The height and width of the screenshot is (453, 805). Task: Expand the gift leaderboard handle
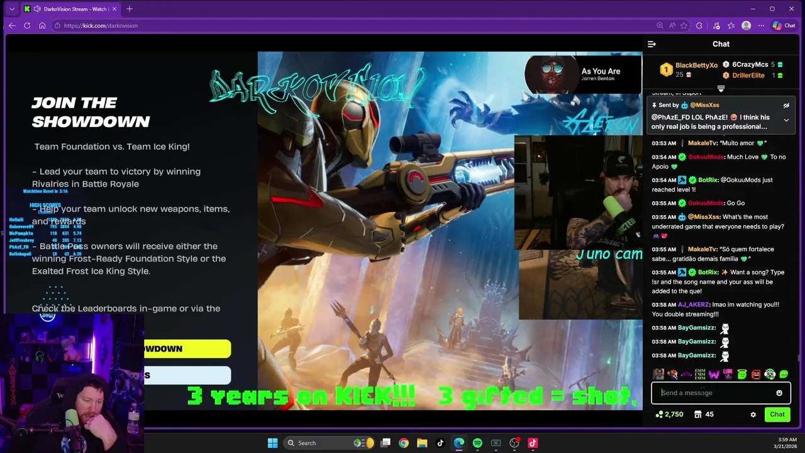[721, 89]
